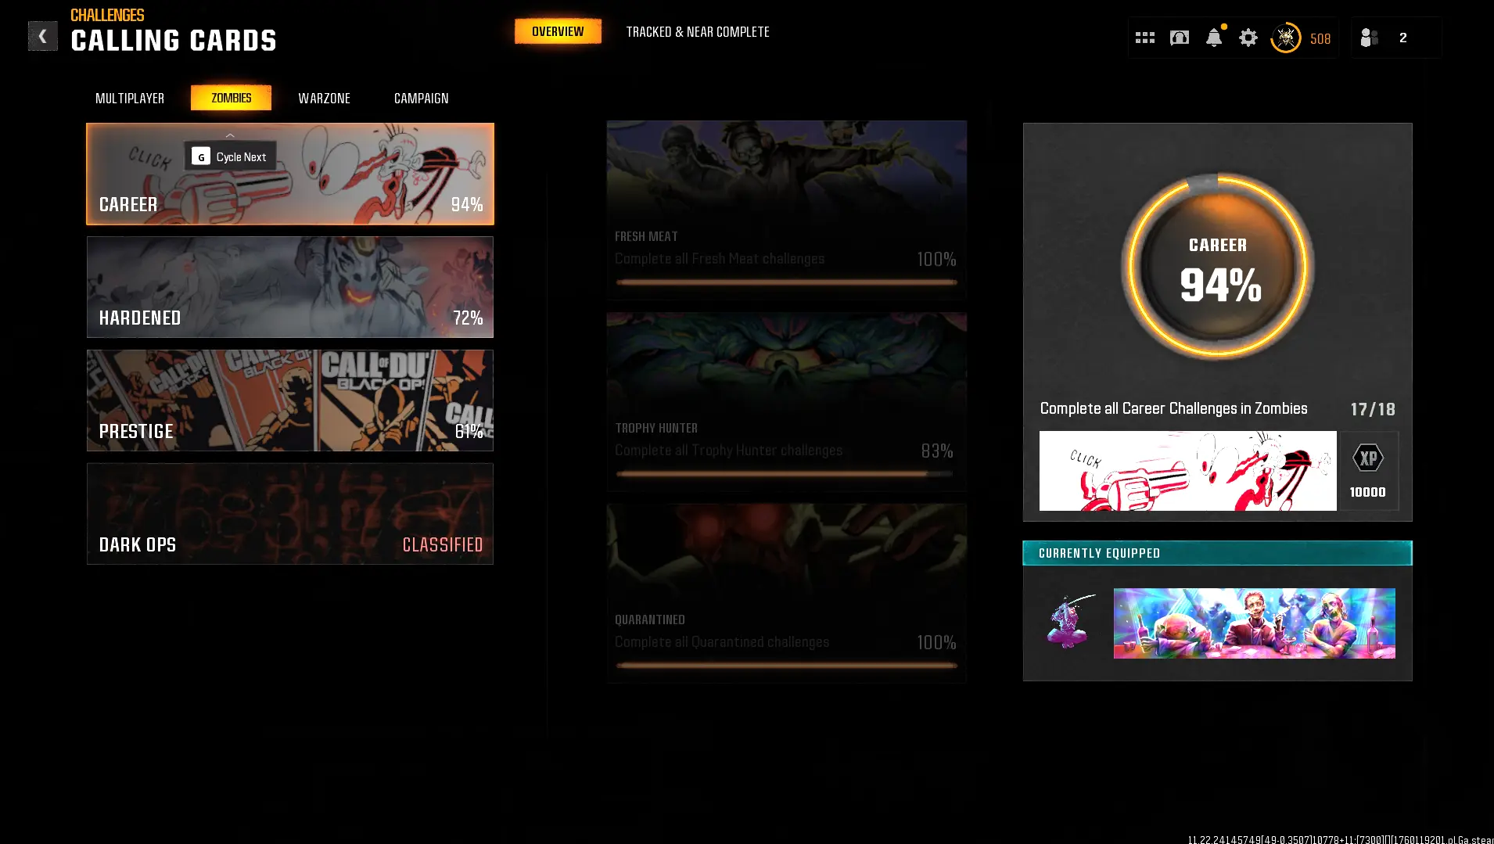The height and width of the screenshot is (844, 1494).
Task: Open the friends/social party icon
Action: coord(1369,38)
